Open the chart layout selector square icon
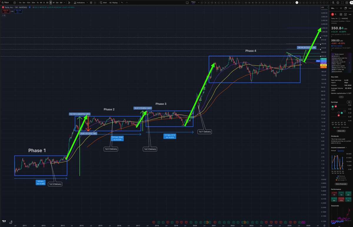 tap(187, 3)
